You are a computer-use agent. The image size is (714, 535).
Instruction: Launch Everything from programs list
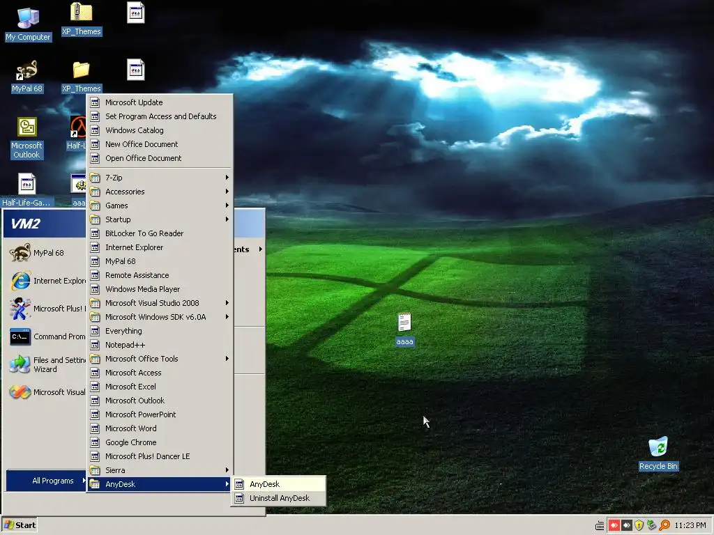[x=160, y=331]
